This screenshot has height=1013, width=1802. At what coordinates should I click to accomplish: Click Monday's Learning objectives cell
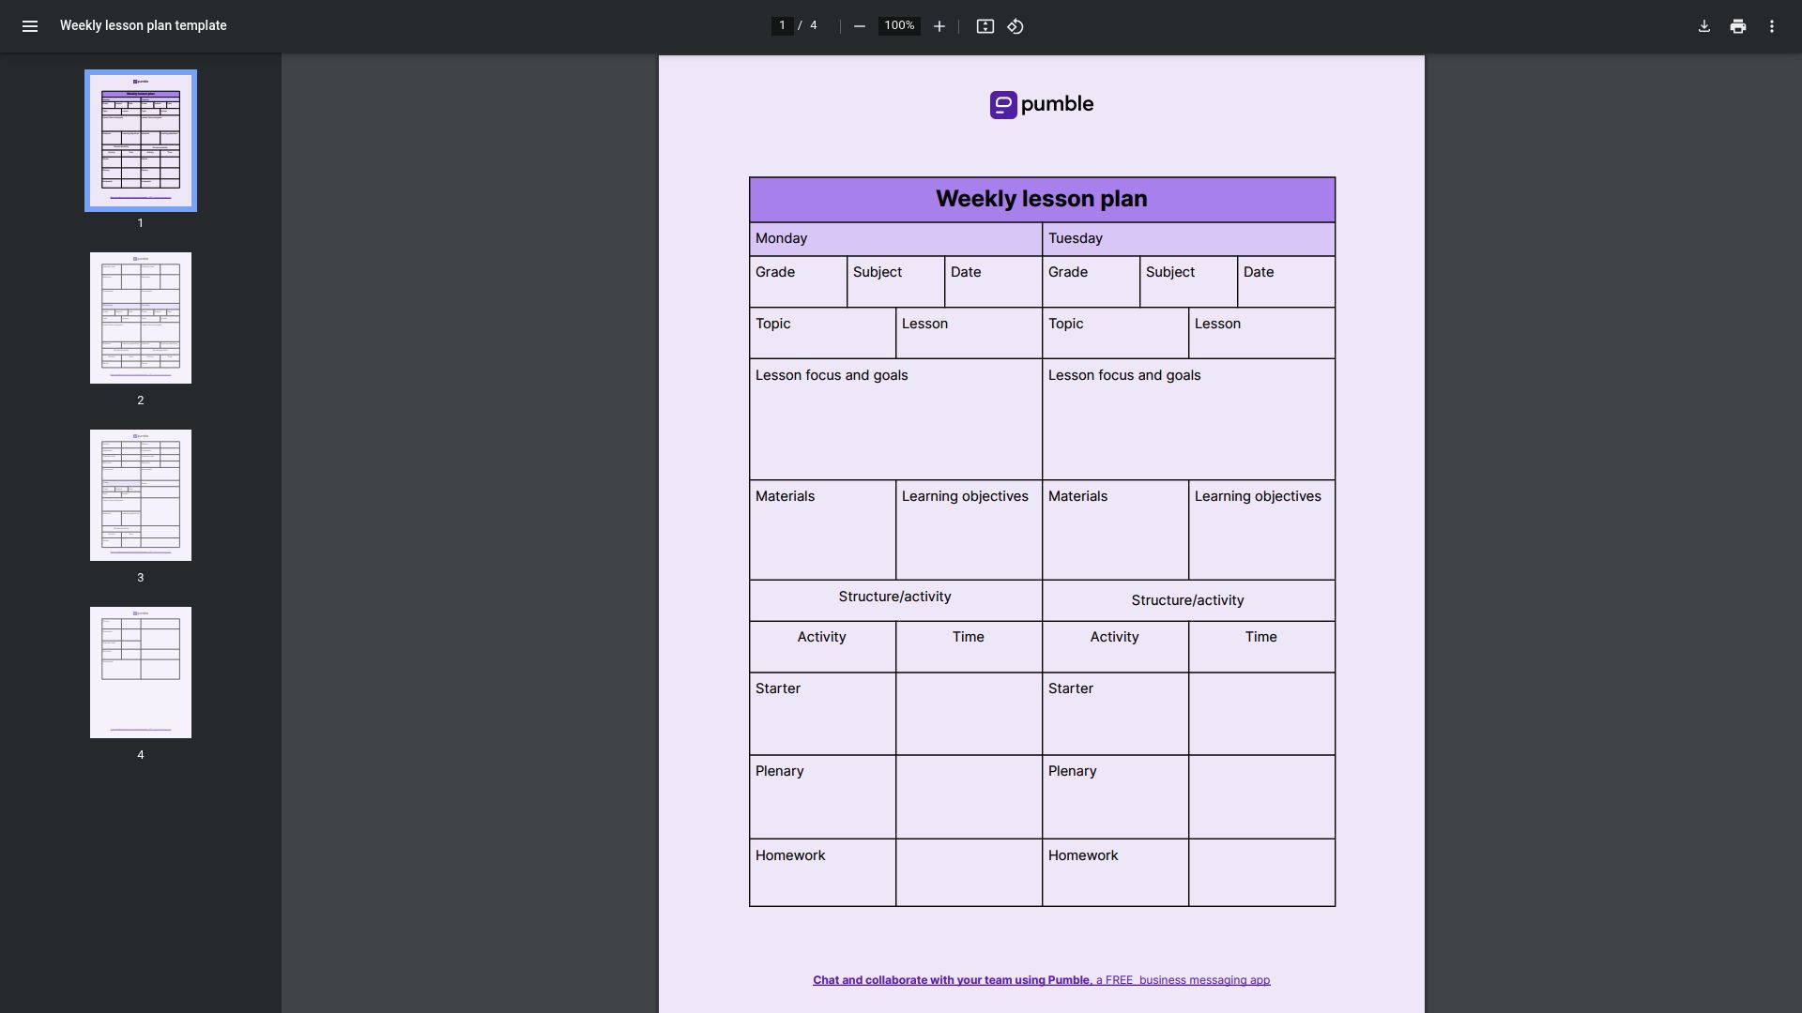point(969,530)
